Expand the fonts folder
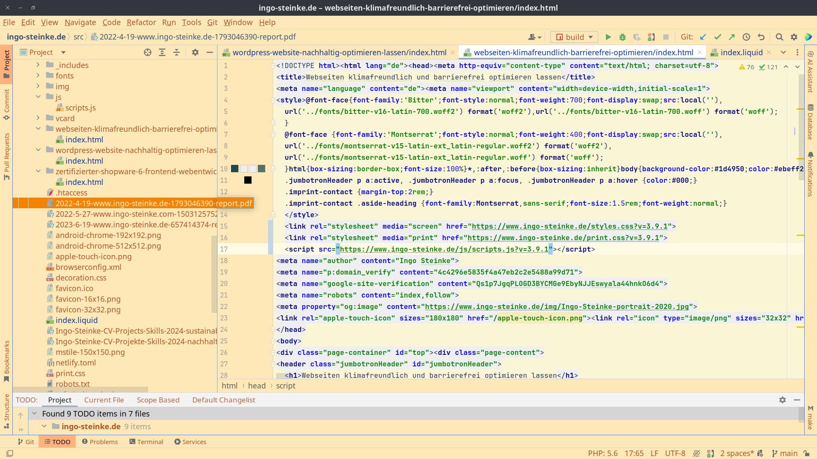 38,76
